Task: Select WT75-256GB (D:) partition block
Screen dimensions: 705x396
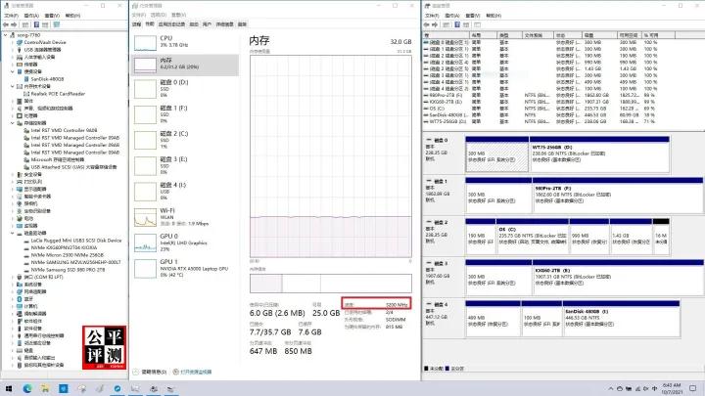Action: coord(599,154)
